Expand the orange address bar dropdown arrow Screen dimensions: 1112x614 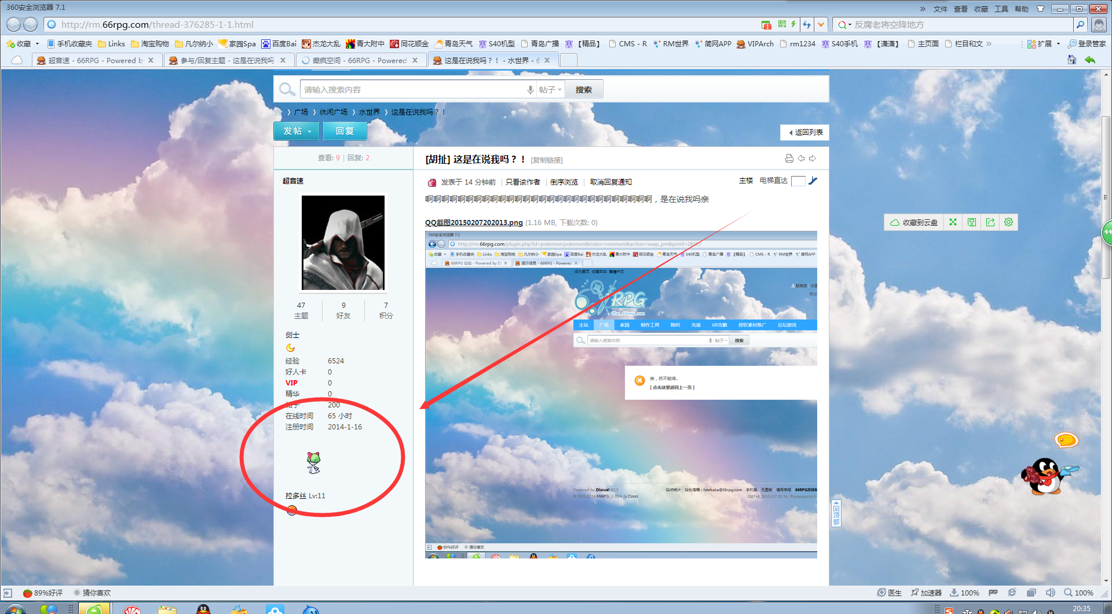pyautogui.click(x=821, y=24)
